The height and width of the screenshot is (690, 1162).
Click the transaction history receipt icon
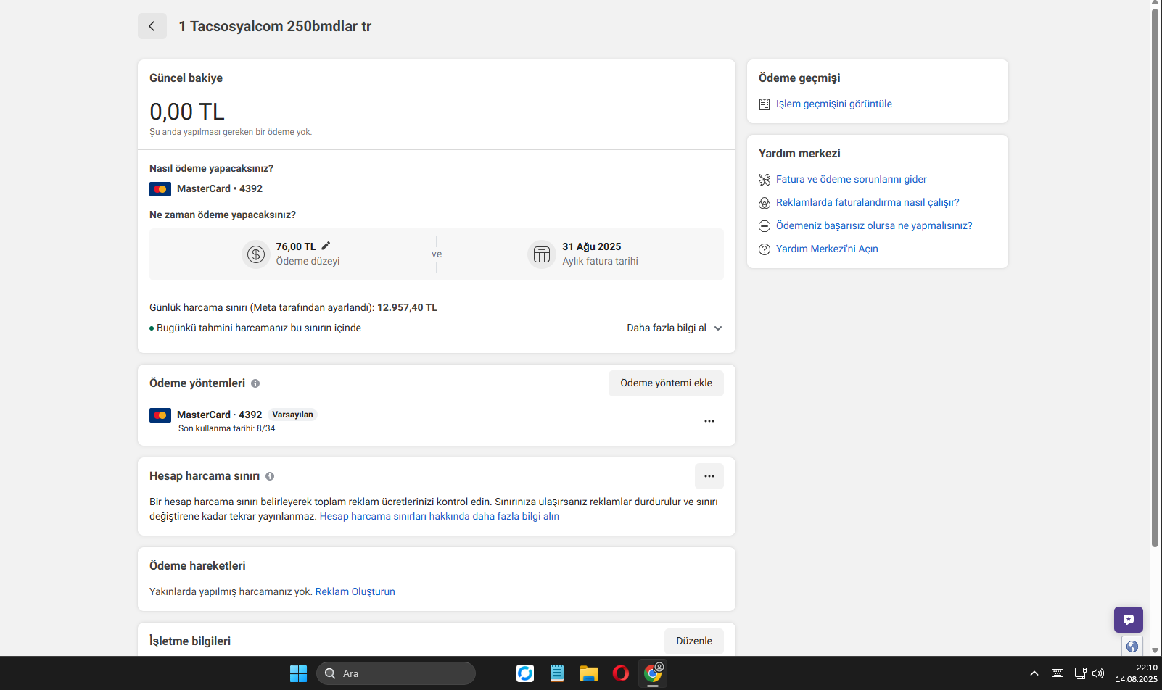pyautogui.click(x=765, y=104)
